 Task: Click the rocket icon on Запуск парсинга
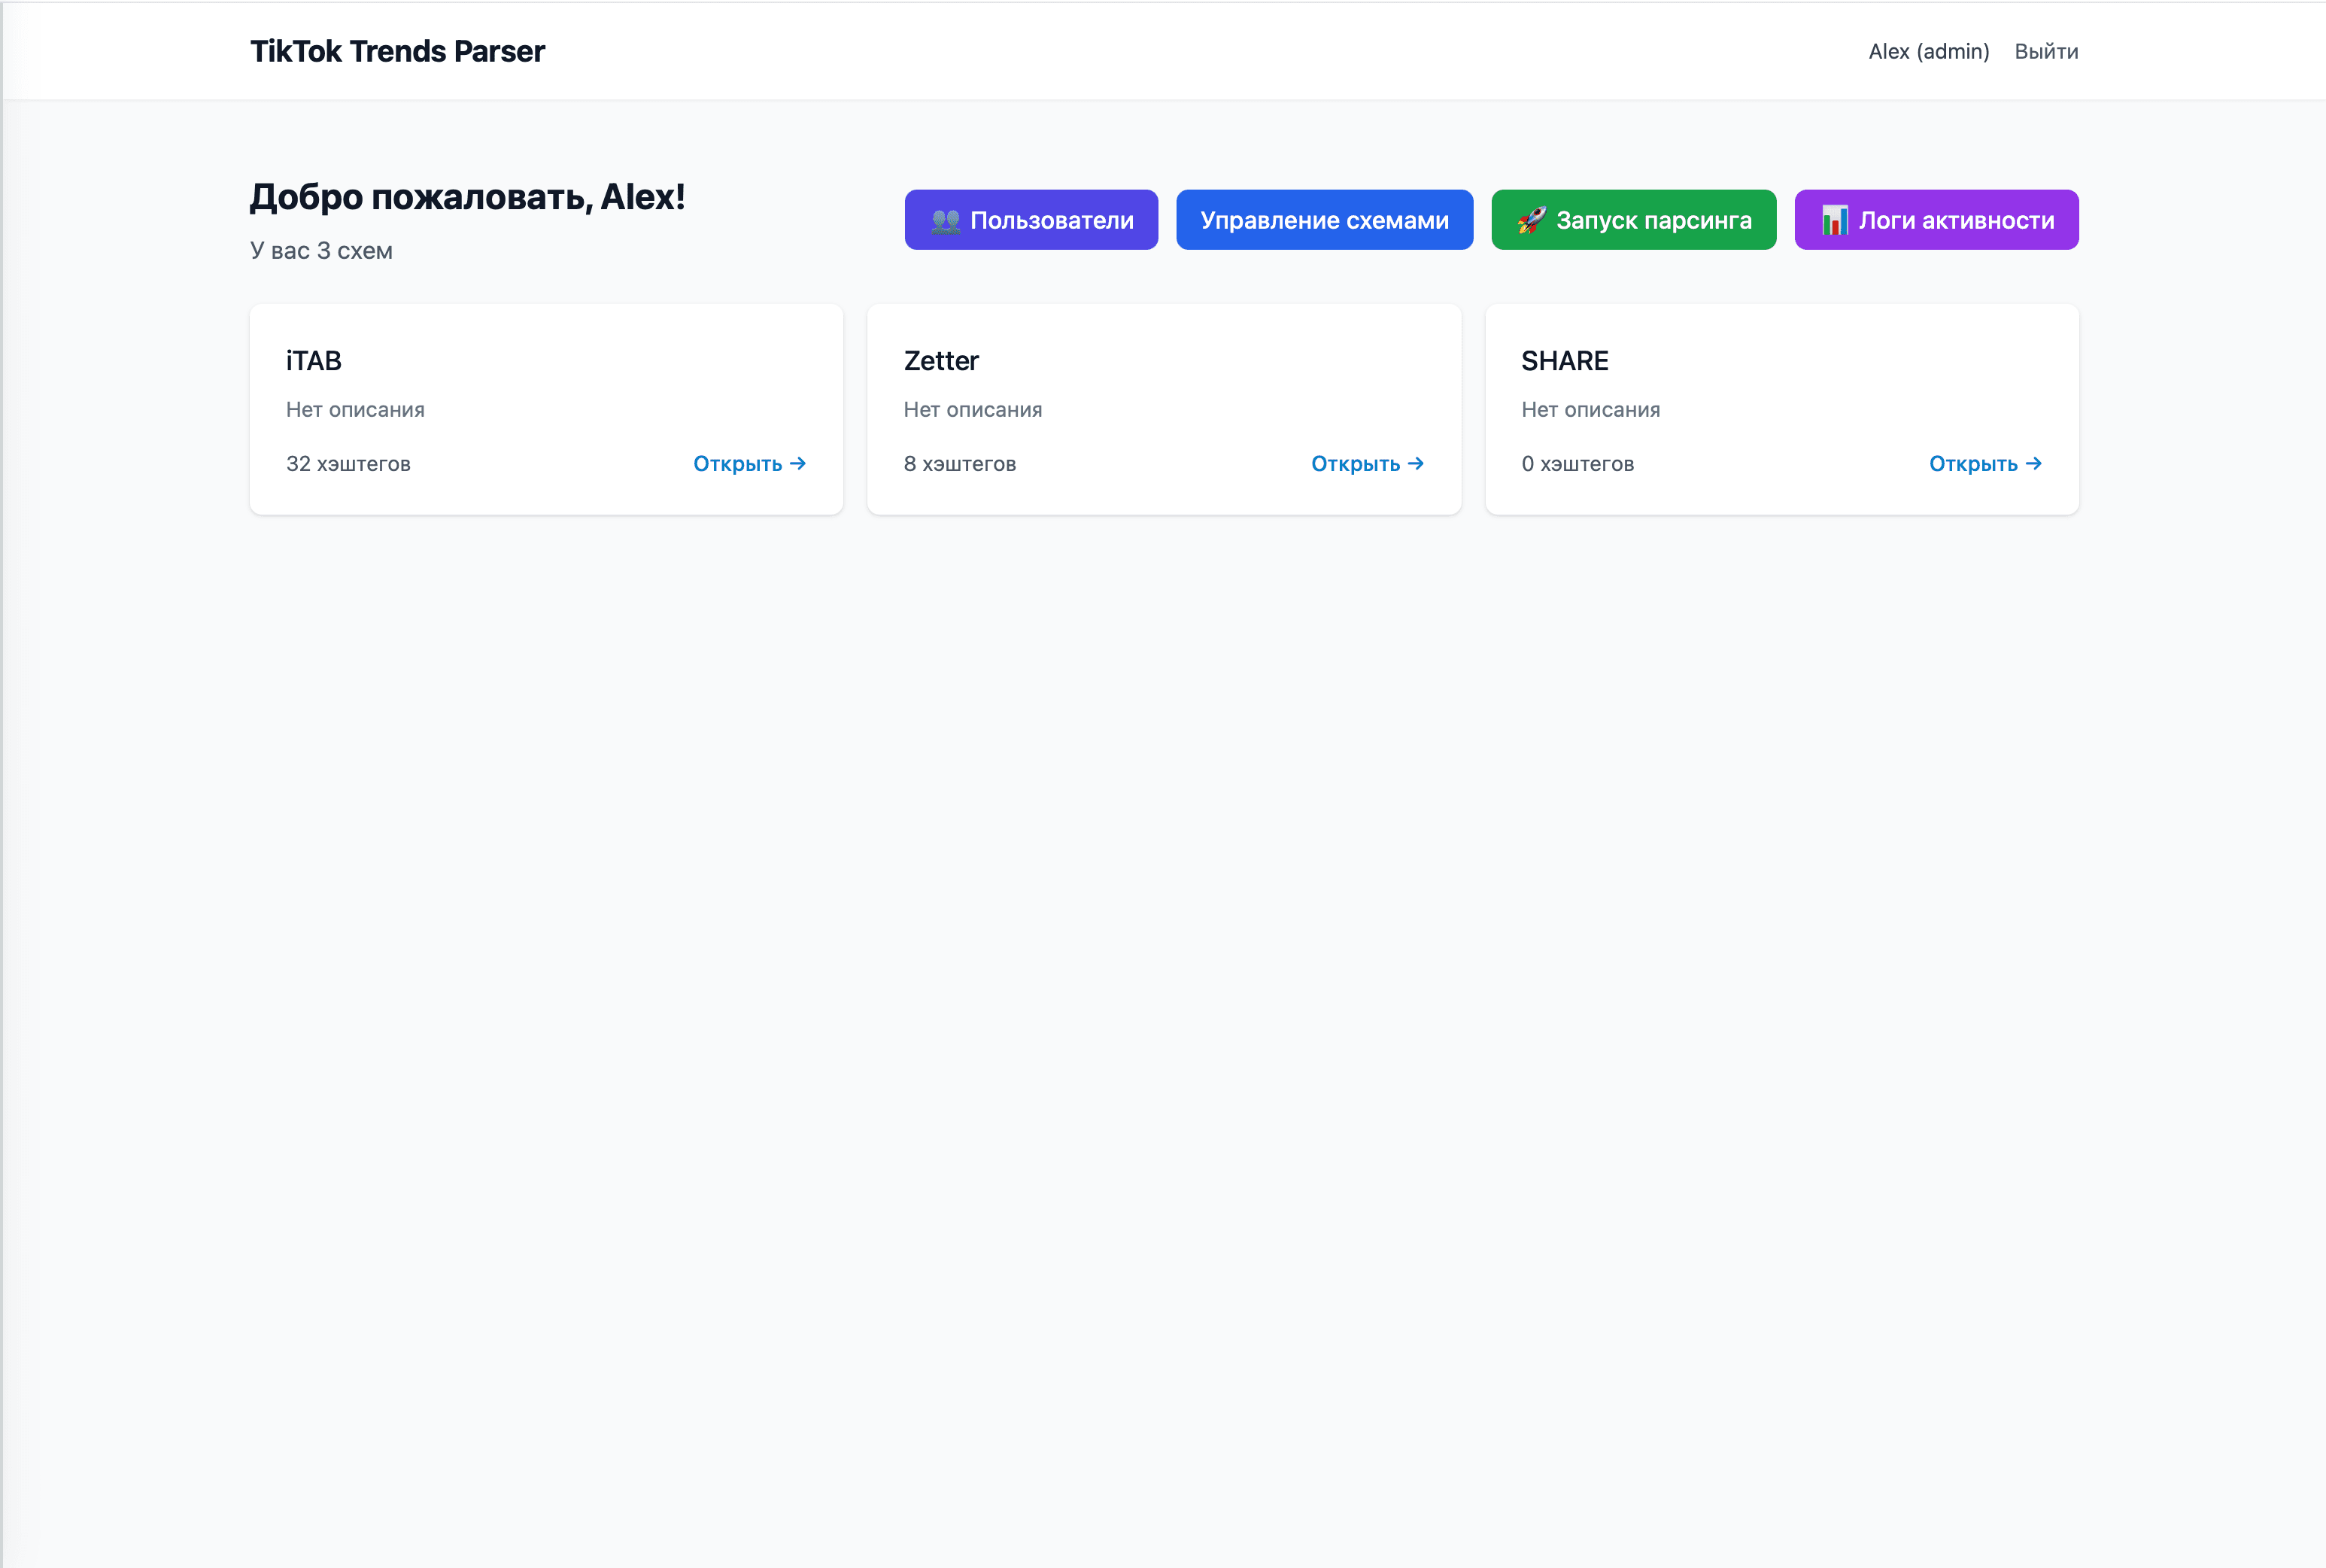(x=1532, y=220)
